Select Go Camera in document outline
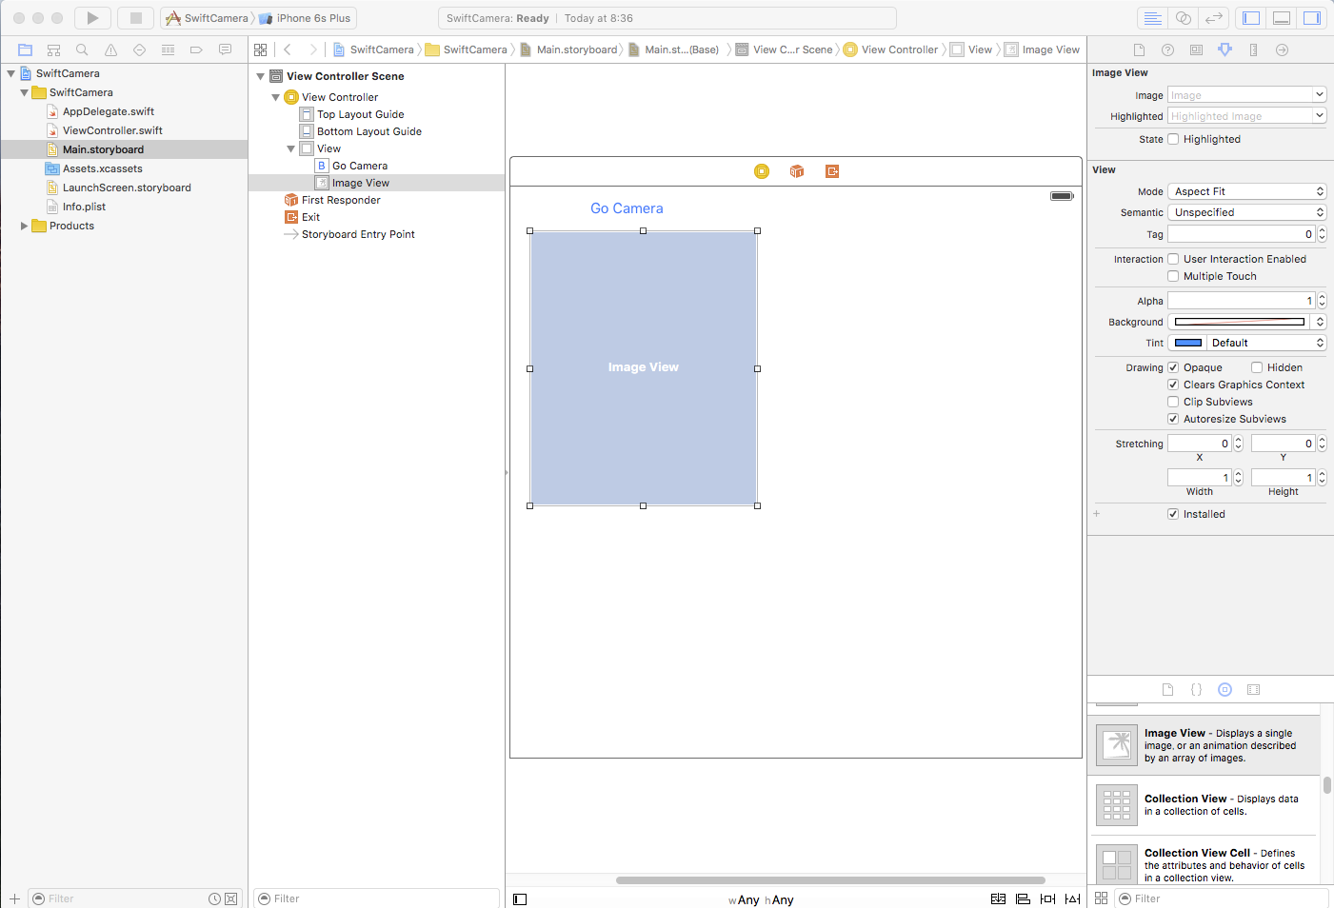 [x=359, y=166]
